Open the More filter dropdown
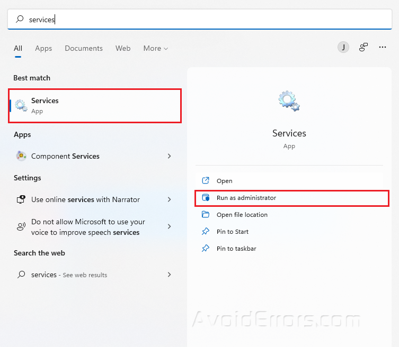Image resolution: width=399 pixels, height=347 pixels. pos(155,48)
